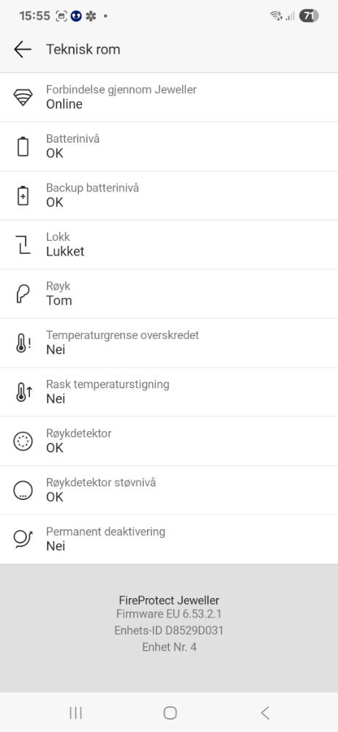The height and width of the screenshot is (732, 338).
Task: Open the recent apps navigation button
Action: tap(75, 713)
